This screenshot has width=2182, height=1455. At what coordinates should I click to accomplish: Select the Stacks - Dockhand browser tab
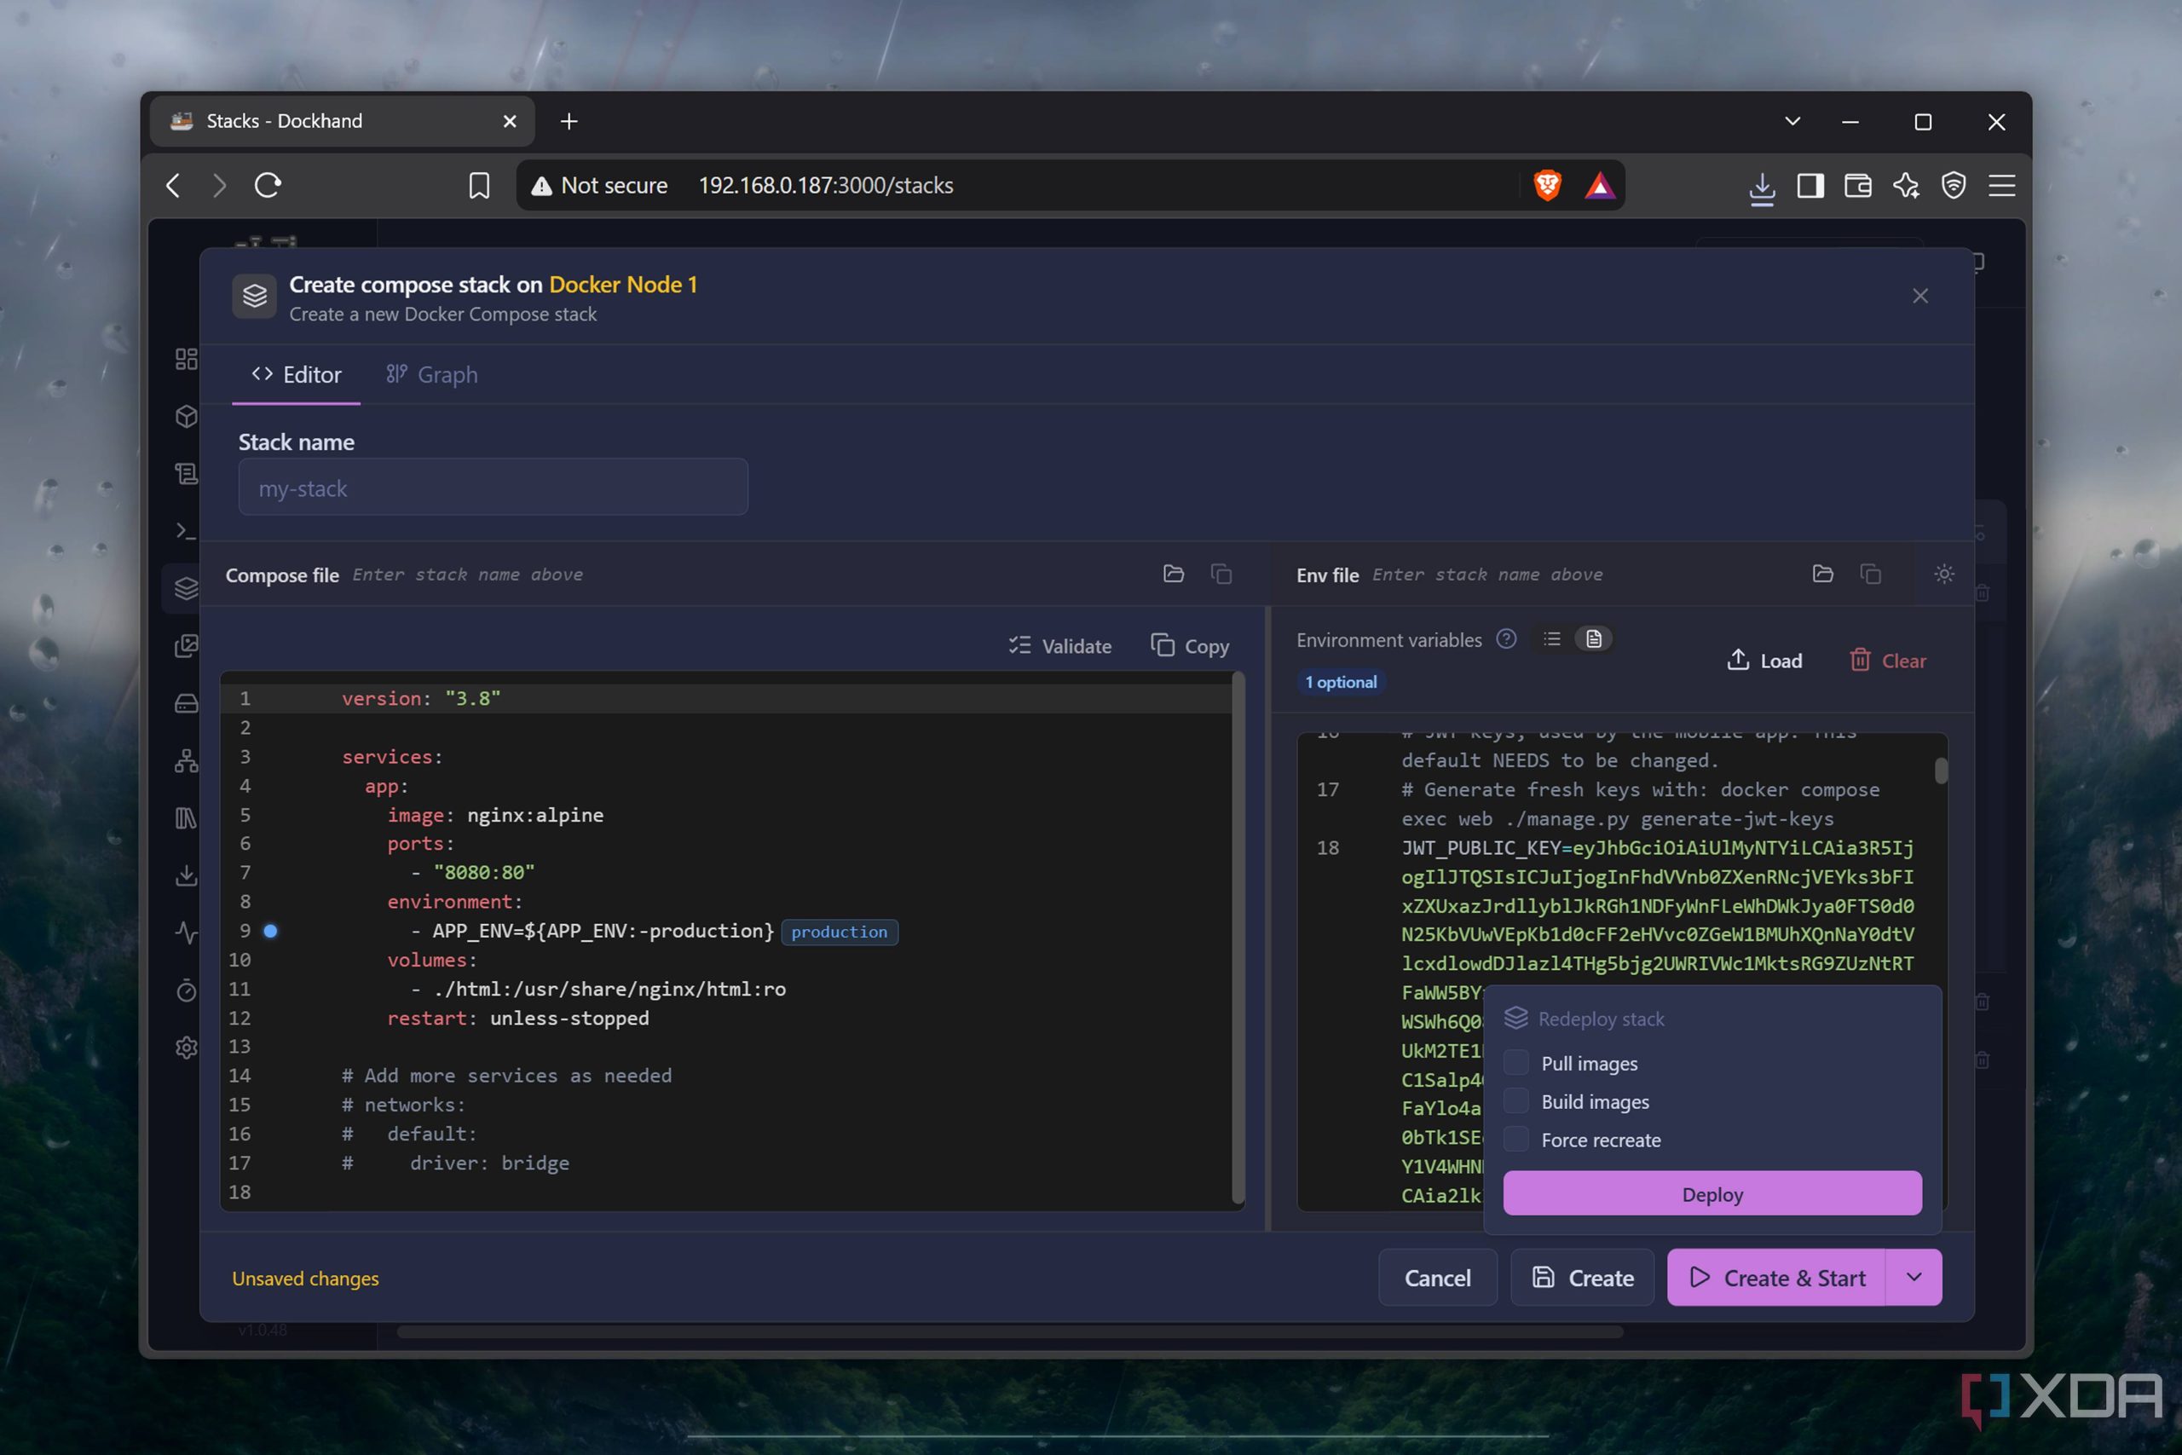tap(343, 122)
